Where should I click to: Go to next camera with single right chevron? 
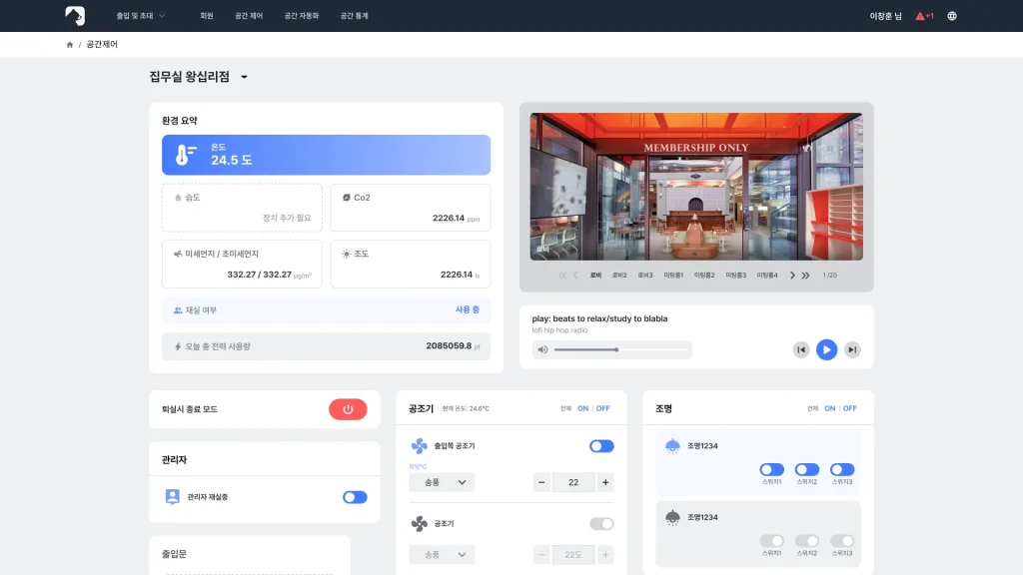pyautogui.click(x=792, y=276)
